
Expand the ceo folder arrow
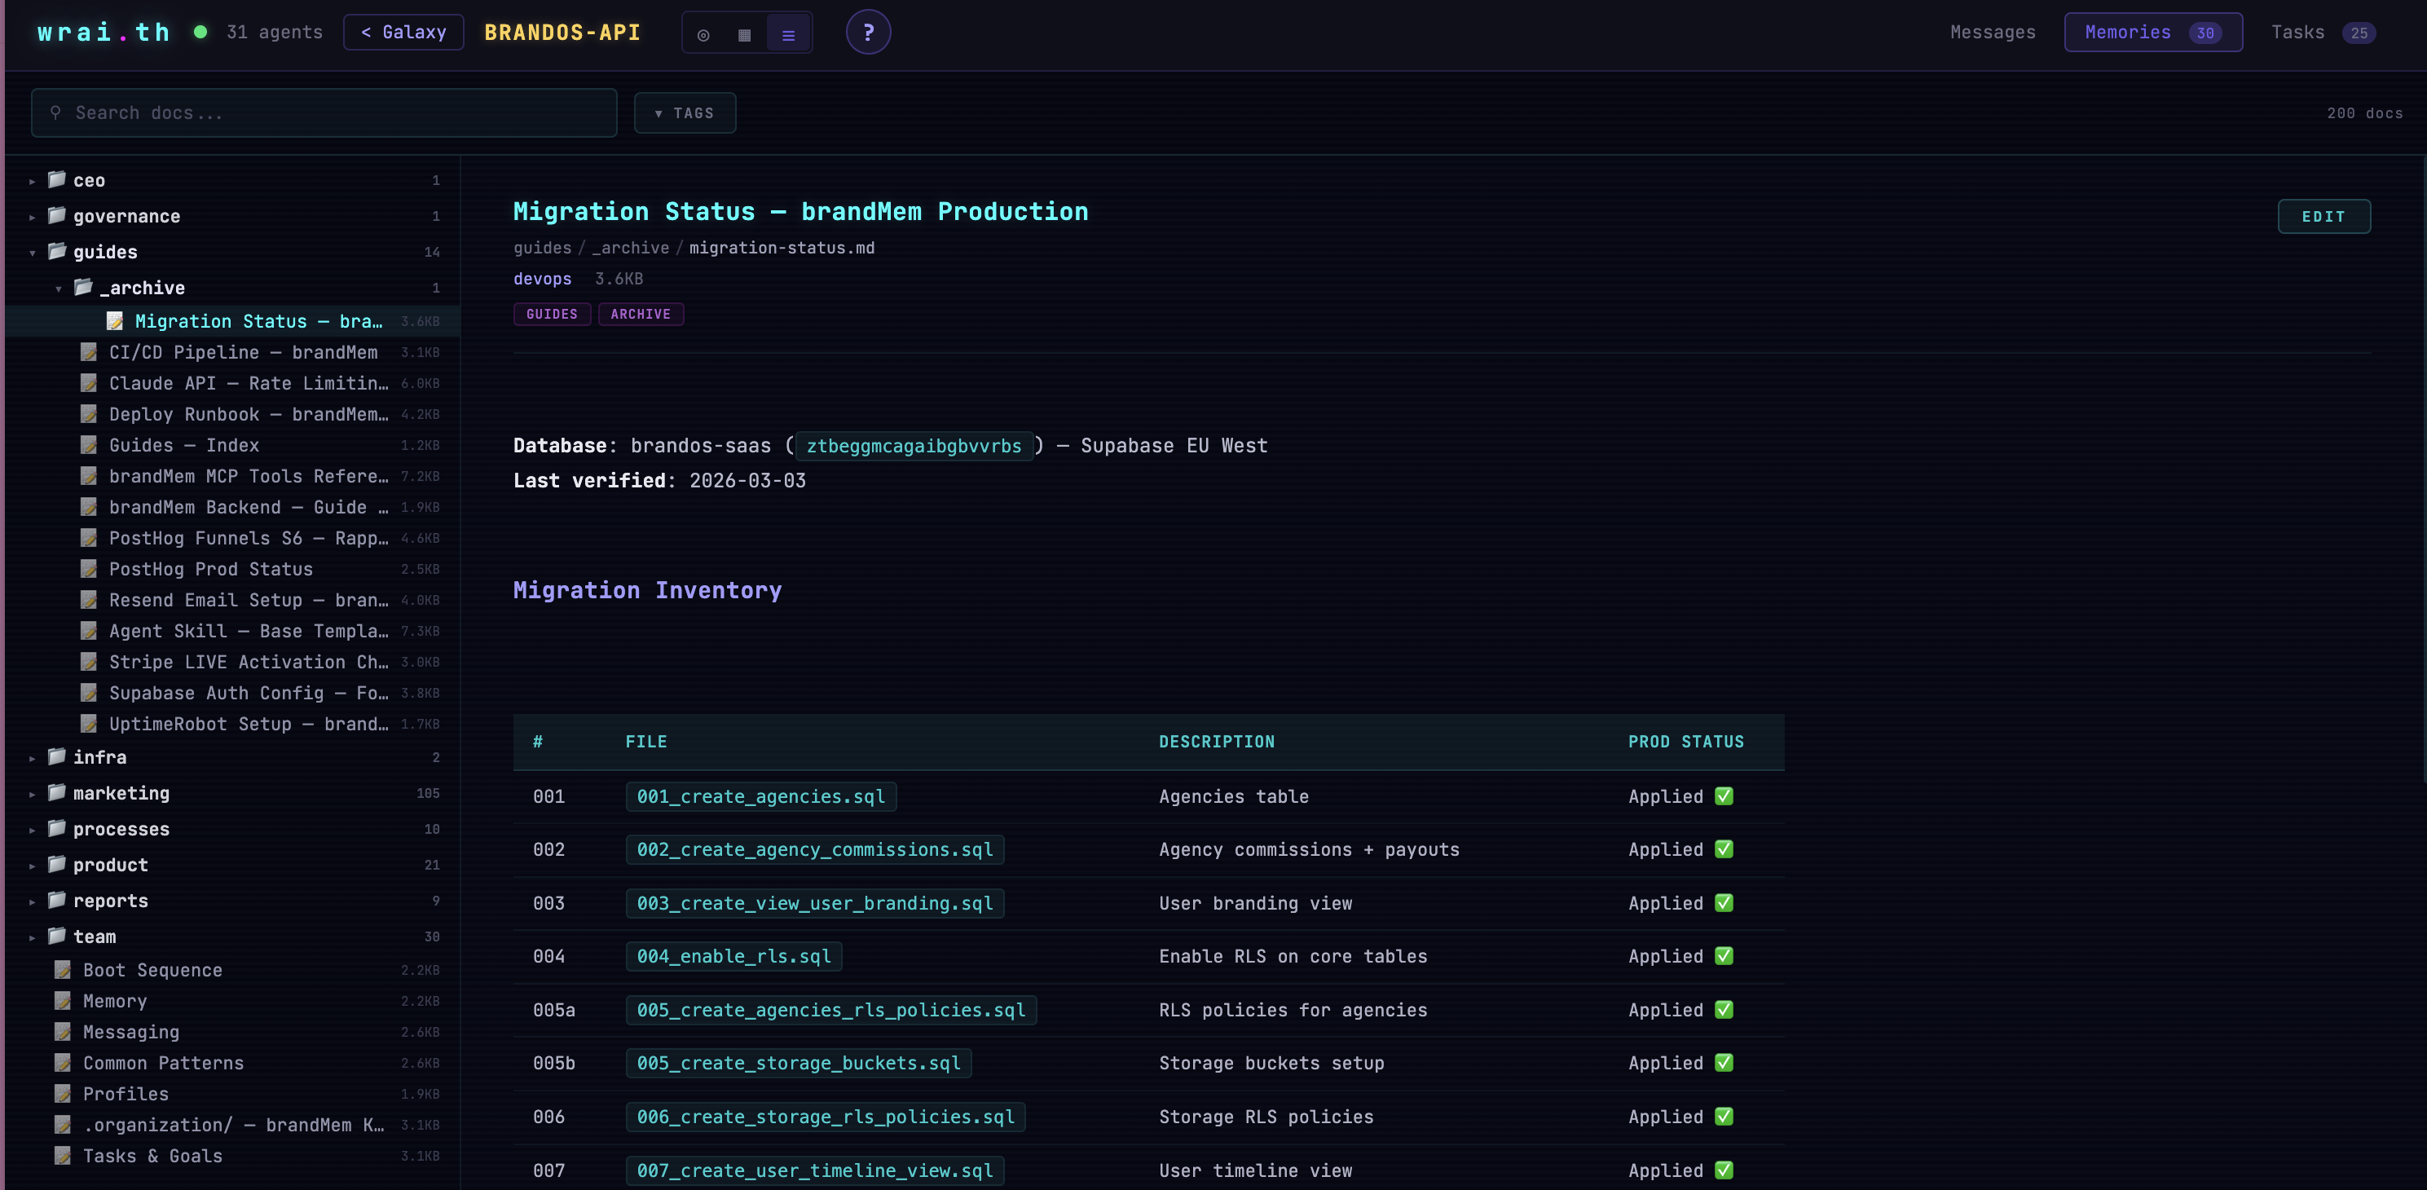pyautogui.click(x=32, y=181)
